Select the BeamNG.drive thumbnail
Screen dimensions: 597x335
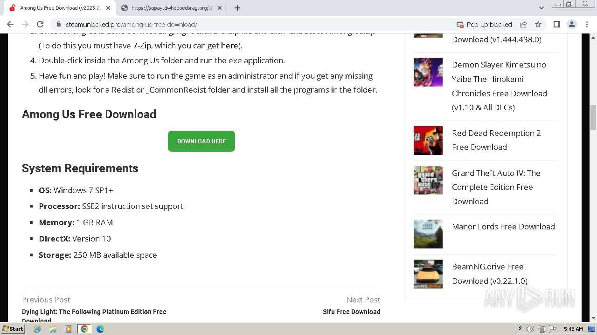click(428, 274)
